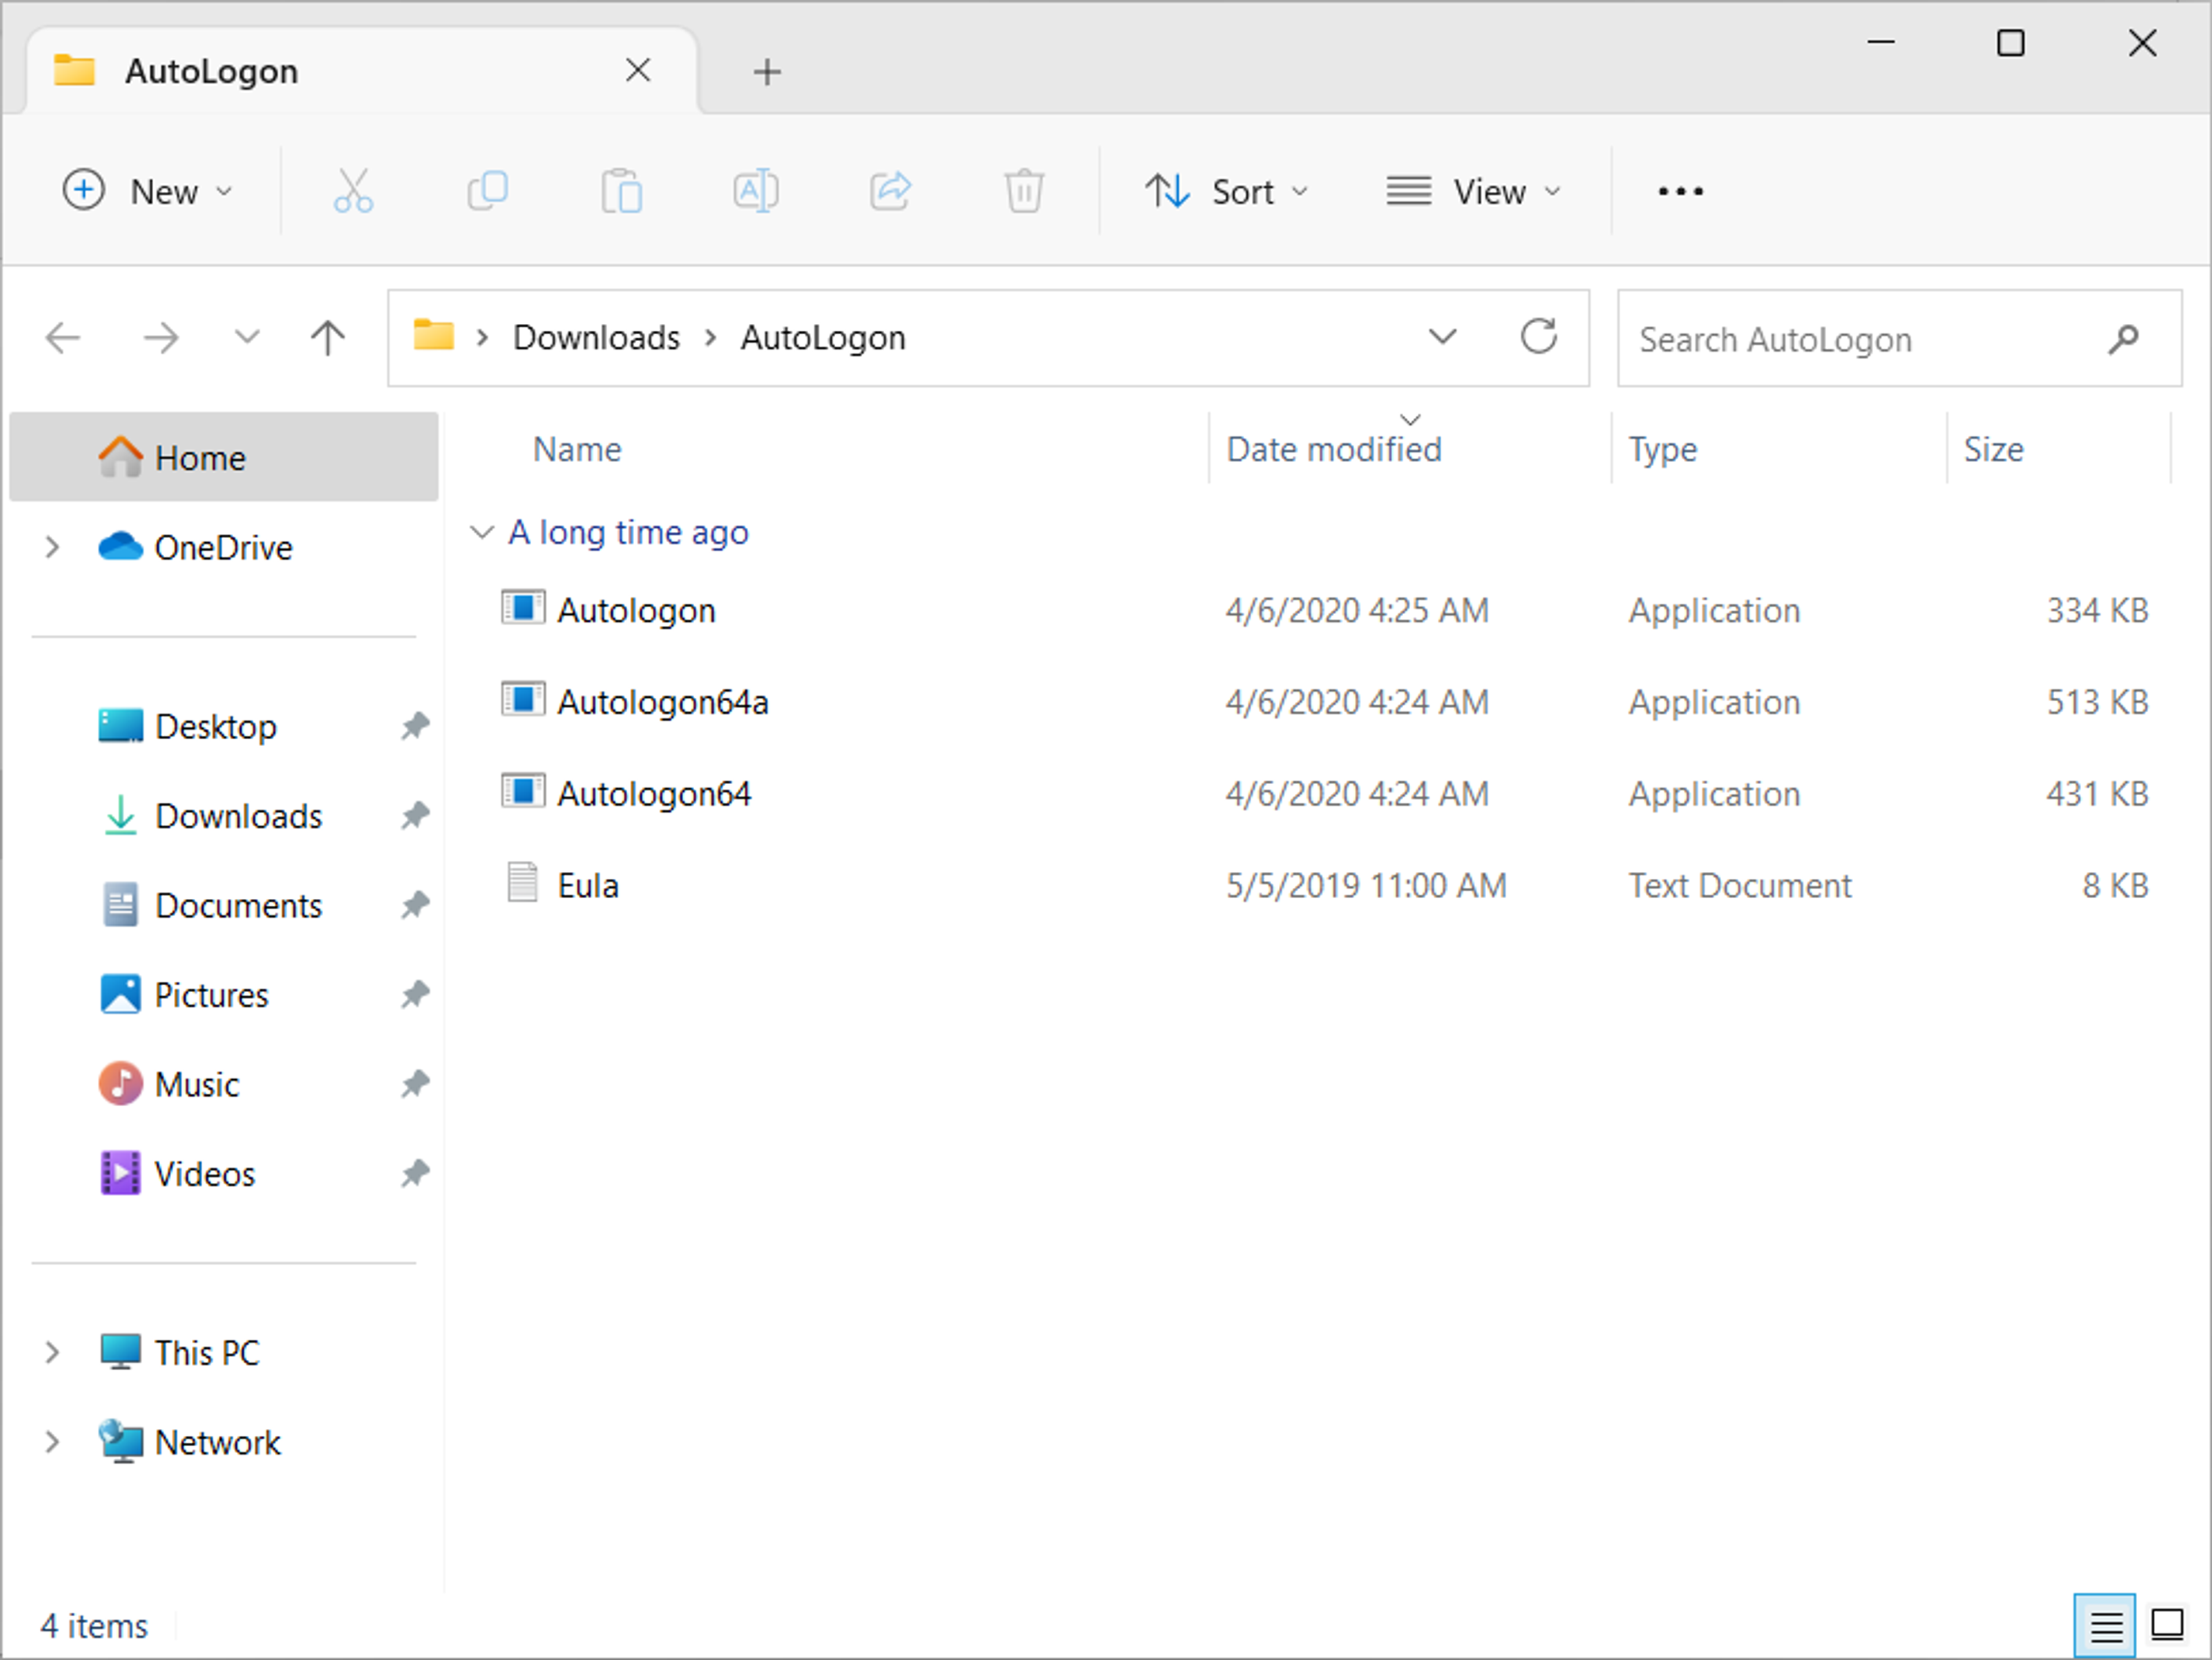The height and width of the screenshot is (1660, 2212).
Task: Open recent locations dropdown chevron
Action: pos(246,338)
